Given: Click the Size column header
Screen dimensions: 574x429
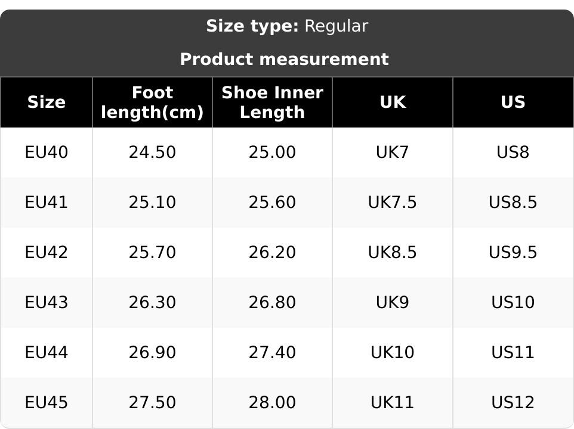Looking at the screenshot, I should [47, 102].
